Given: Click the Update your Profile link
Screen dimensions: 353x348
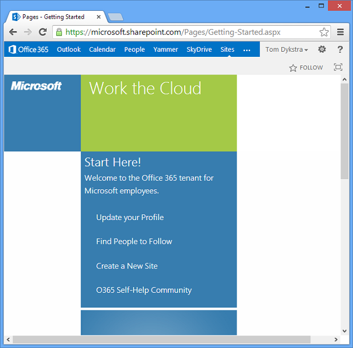Looking at the screenshot, I should [x=130, y=217].
